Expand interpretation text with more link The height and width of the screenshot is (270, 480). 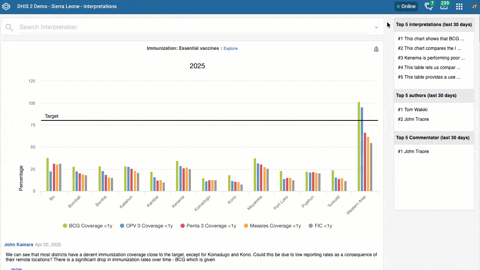16,269
